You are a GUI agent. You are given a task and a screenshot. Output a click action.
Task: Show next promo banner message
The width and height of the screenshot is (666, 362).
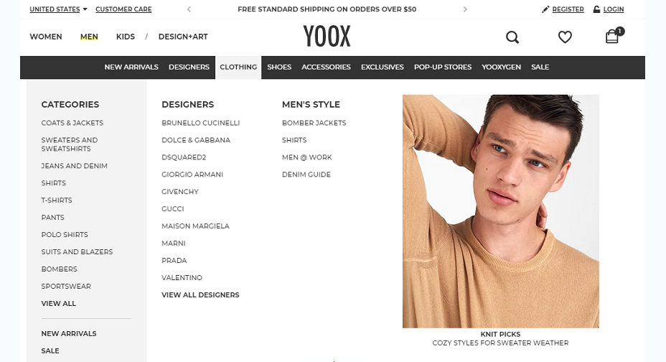[x=465, y=9]
